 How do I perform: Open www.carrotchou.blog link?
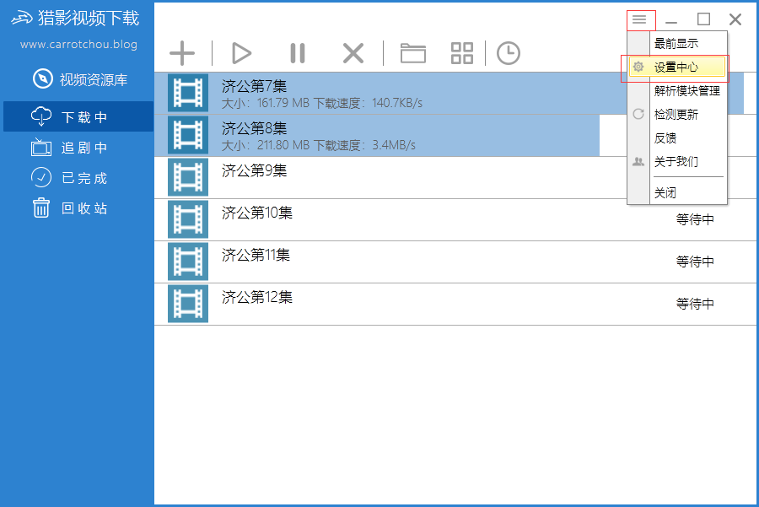click(x=78, y=45)
